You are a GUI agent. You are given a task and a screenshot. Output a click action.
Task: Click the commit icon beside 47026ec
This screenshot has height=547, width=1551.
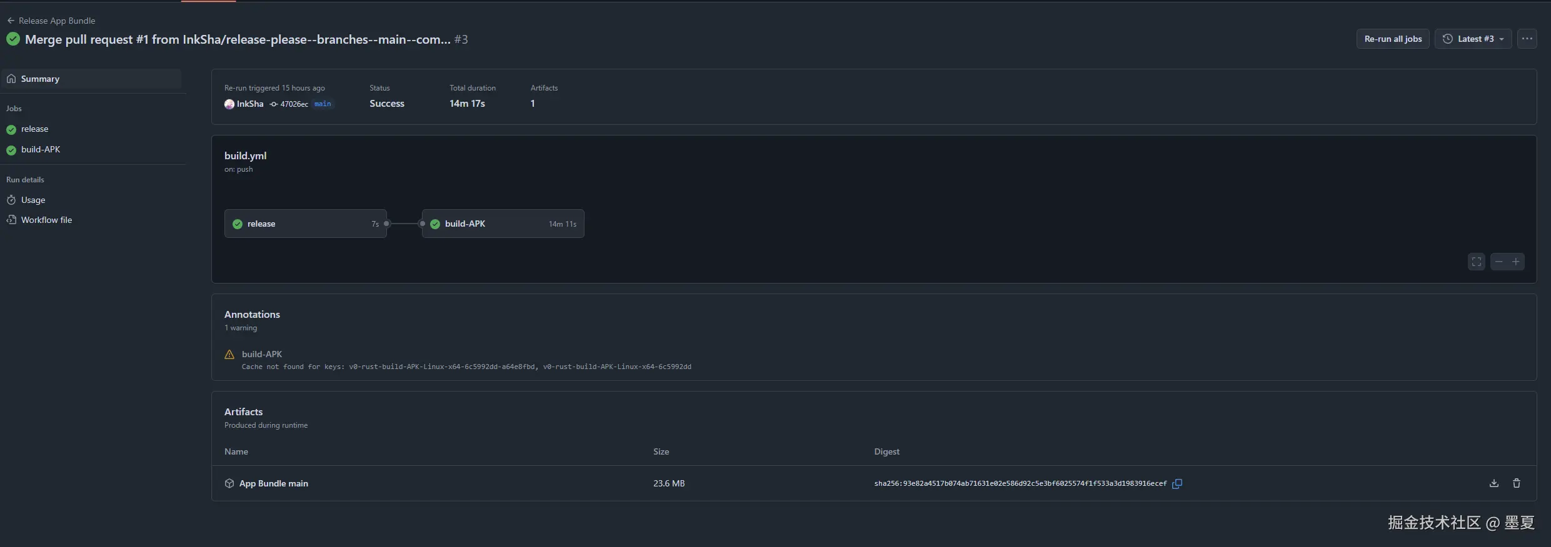coord(274,104)
